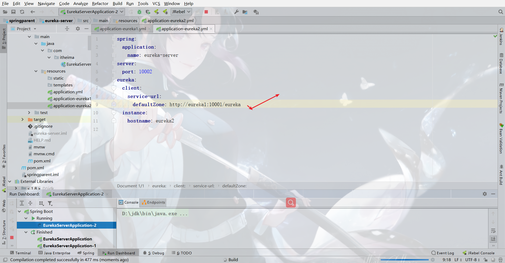Search everywhere with the magnifier icon
The image size is (505, 263).
point(501,12)
